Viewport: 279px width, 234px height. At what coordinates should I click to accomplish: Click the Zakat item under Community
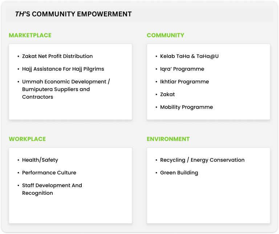pyautogui.click(x=167, y=94)
